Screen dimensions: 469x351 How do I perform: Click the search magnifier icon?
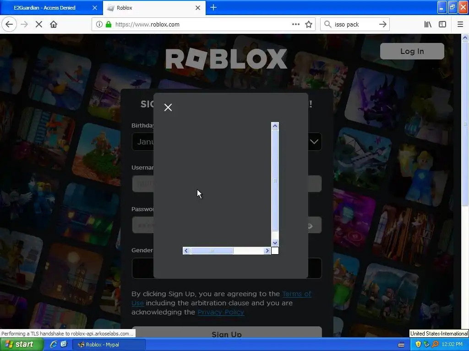coord(328,25)
